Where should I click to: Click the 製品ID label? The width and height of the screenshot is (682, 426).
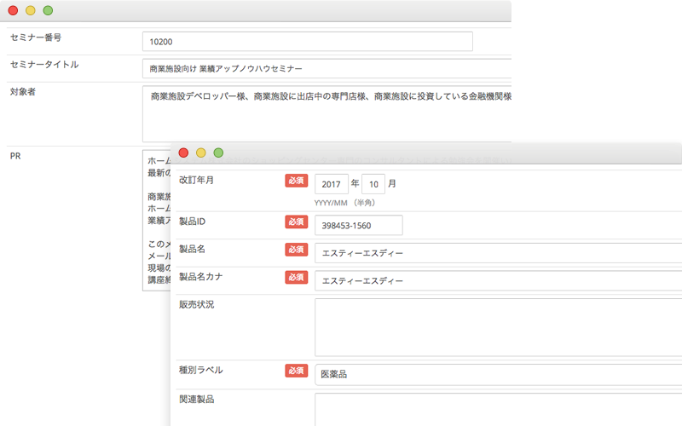[x=193, y=222]
